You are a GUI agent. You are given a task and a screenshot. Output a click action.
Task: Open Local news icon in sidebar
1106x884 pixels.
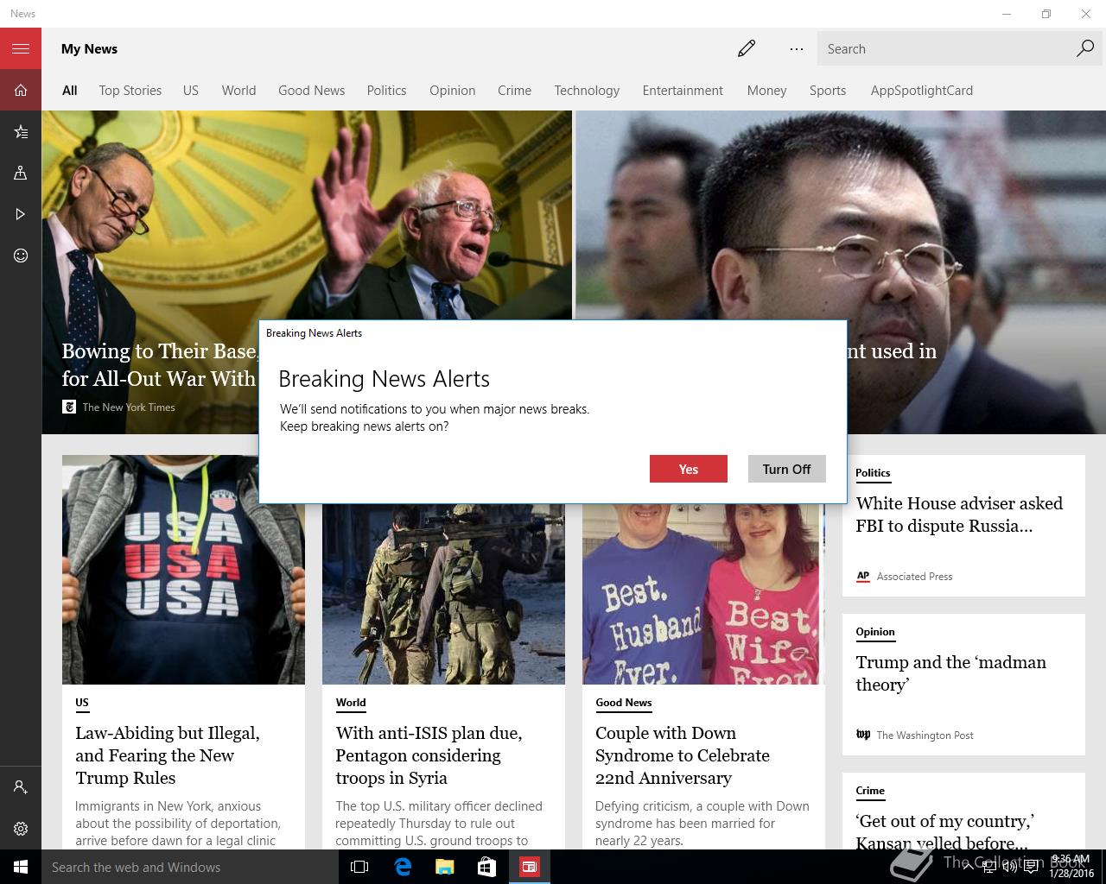pos(21,173)
